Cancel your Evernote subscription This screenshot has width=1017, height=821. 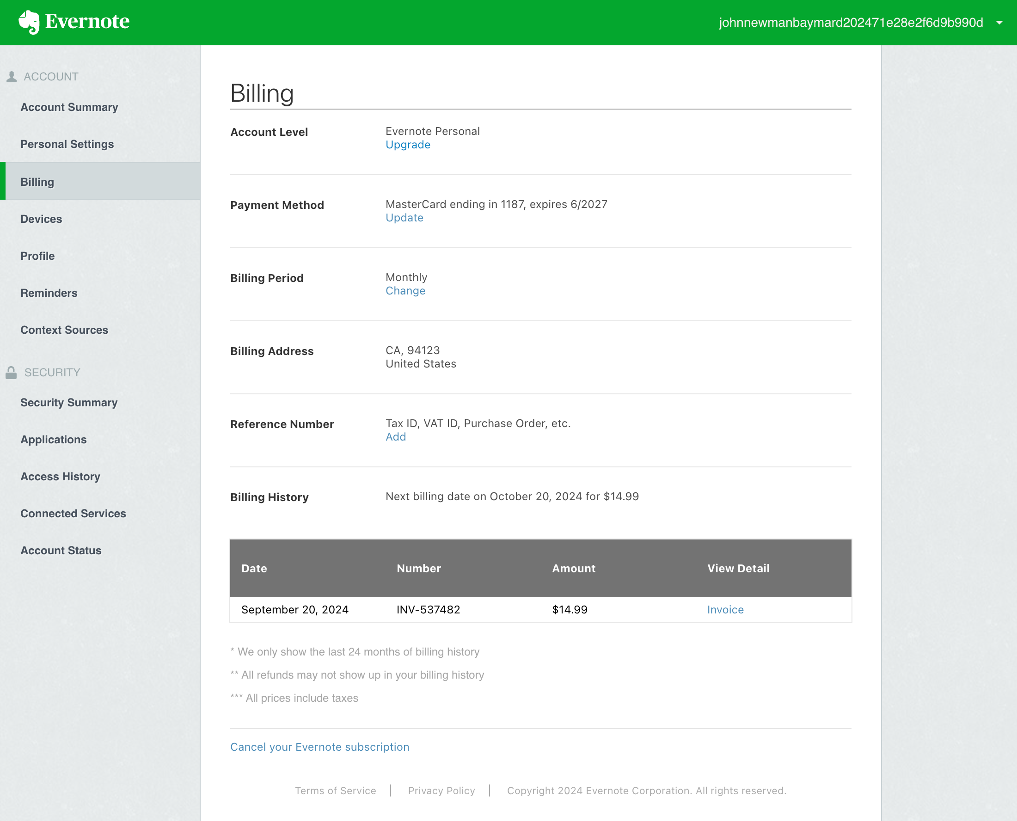(319, 747)
